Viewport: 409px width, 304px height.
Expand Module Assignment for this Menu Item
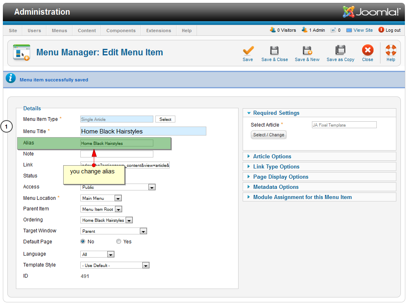tap(319, 197)
